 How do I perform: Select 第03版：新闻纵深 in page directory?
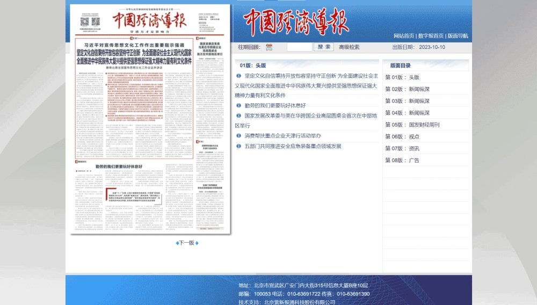click(x=407, y=101)
